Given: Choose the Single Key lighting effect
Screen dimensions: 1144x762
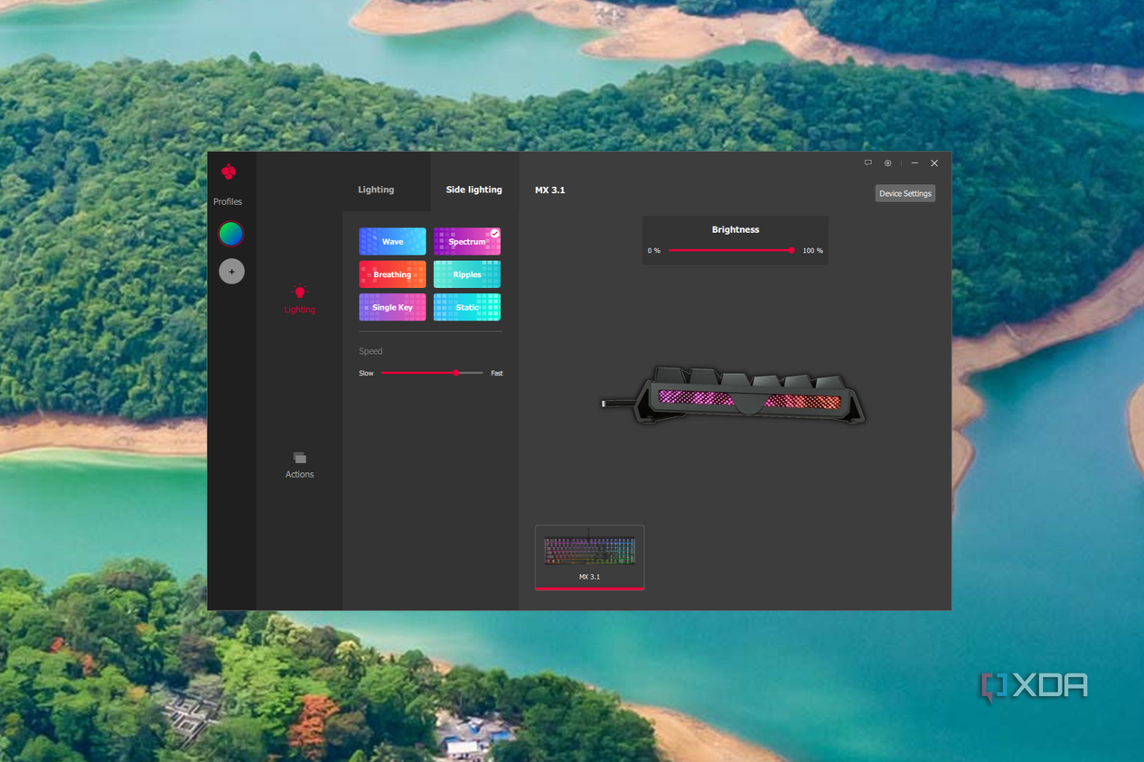Looking at the screenshot, I should [x=392, y=308].
